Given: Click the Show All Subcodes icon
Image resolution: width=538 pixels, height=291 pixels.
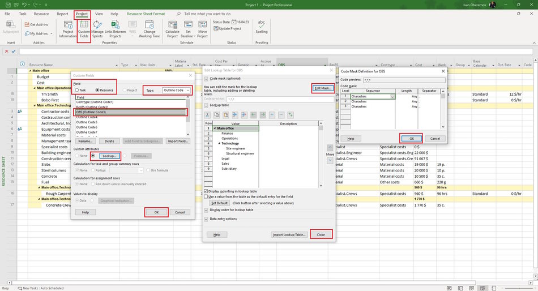Looking at the screenshot, I should click(291, 114).
